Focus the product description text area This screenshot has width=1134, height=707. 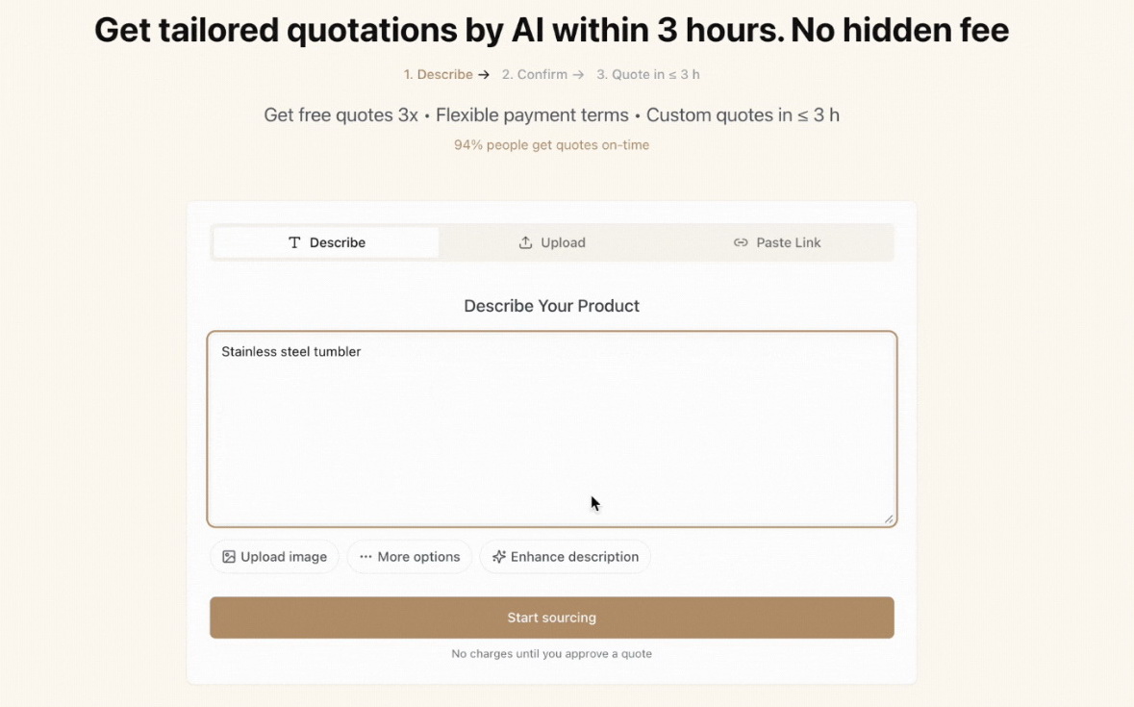552,429
